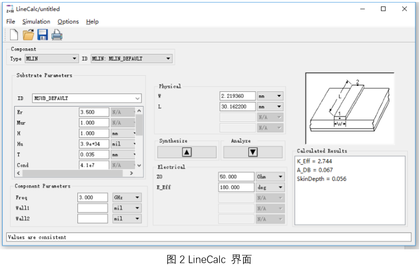Image resolution: width=420 pixels, height=267 pixels.
Task: Click the Open folder toolbar icon
Action: tap(28, 35)
